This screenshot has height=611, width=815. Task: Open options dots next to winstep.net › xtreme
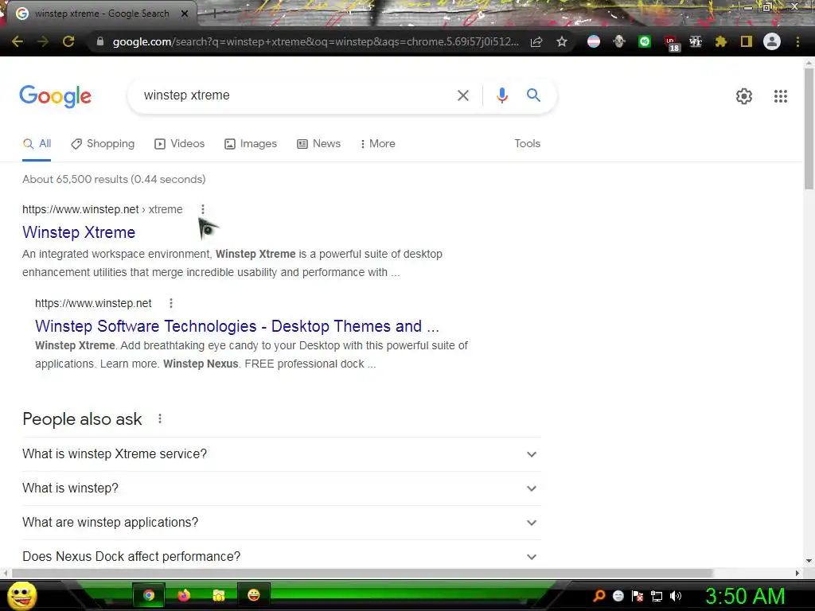pyautogui.click(x=203, y=209)
